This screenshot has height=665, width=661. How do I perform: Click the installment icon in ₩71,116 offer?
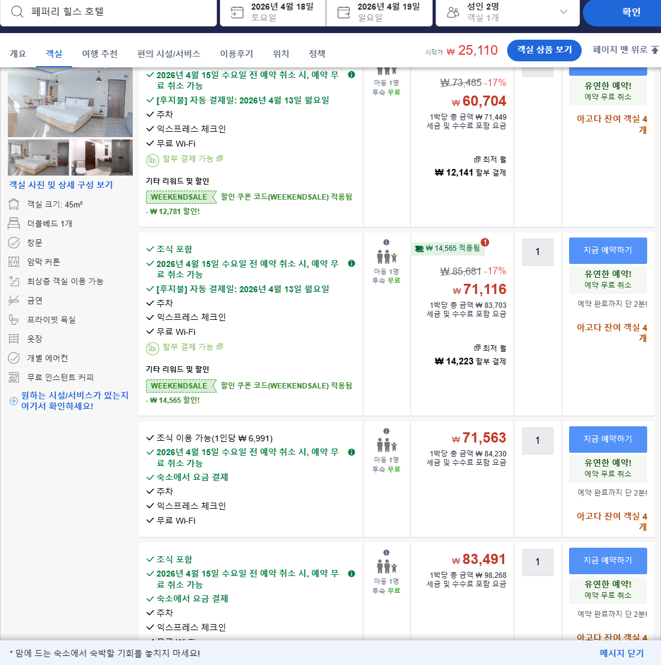click(152, 349)
